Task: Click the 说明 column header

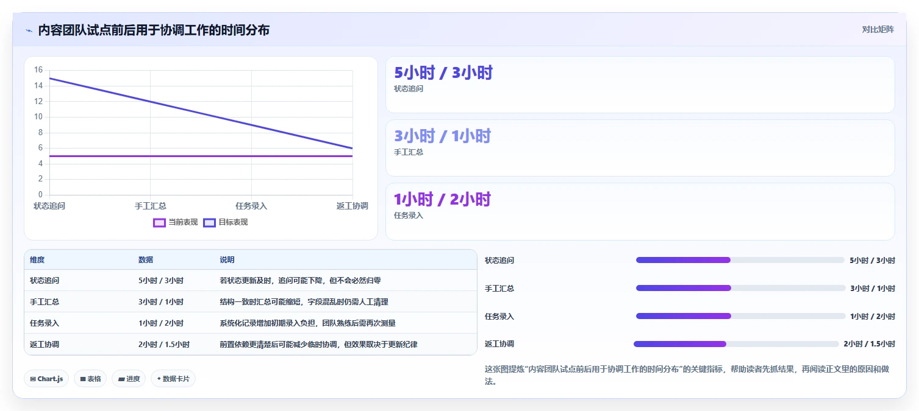Action: 227,260
